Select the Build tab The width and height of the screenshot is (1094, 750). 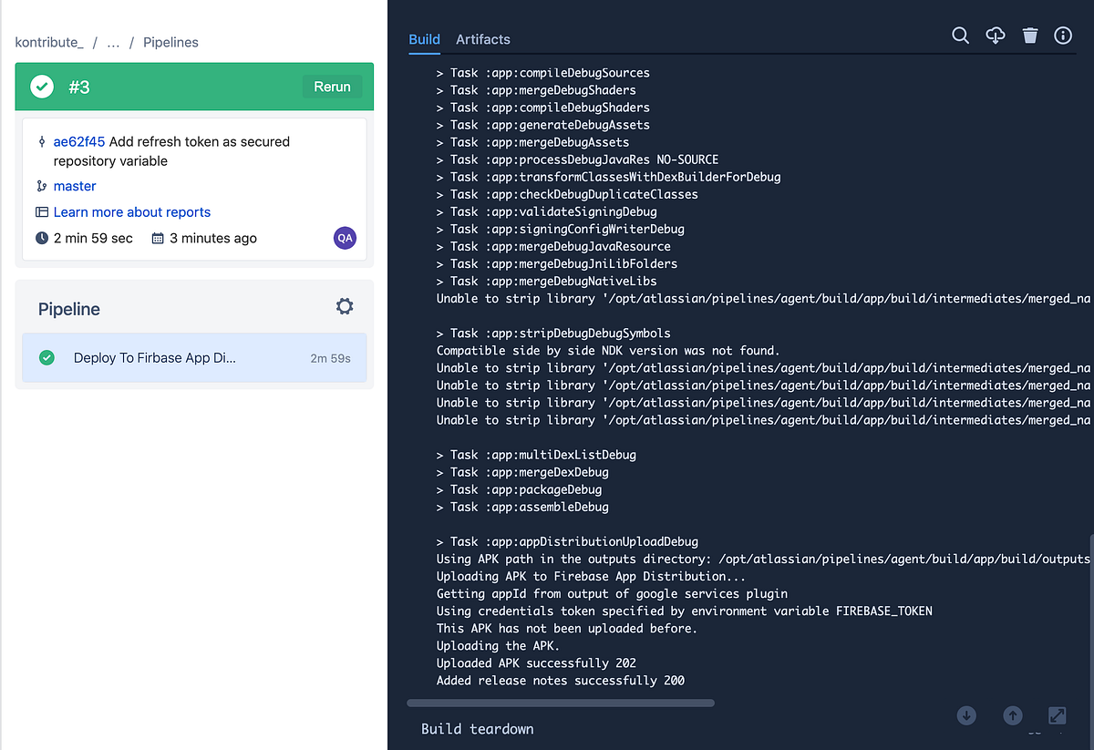(424, 39)
